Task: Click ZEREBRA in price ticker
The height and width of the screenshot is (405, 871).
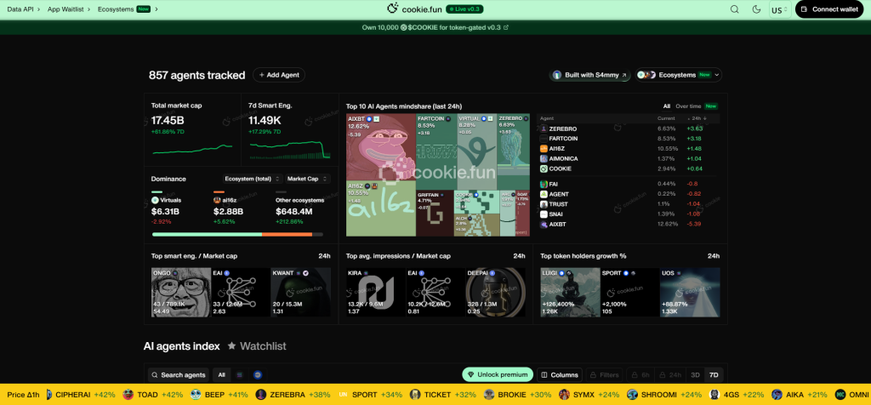Action: [x=287, y=395]
